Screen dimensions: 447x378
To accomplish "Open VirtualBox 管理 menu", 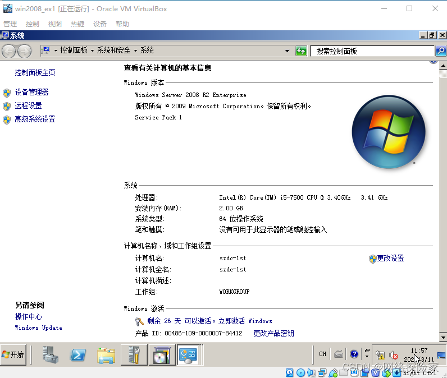I will tap(10, 24).
